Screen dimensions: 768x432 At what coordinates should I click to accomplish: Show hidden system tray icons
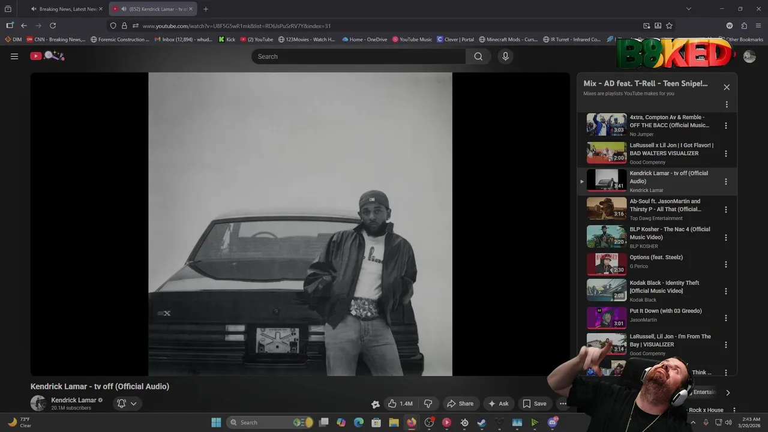click(x=693, y=422)
